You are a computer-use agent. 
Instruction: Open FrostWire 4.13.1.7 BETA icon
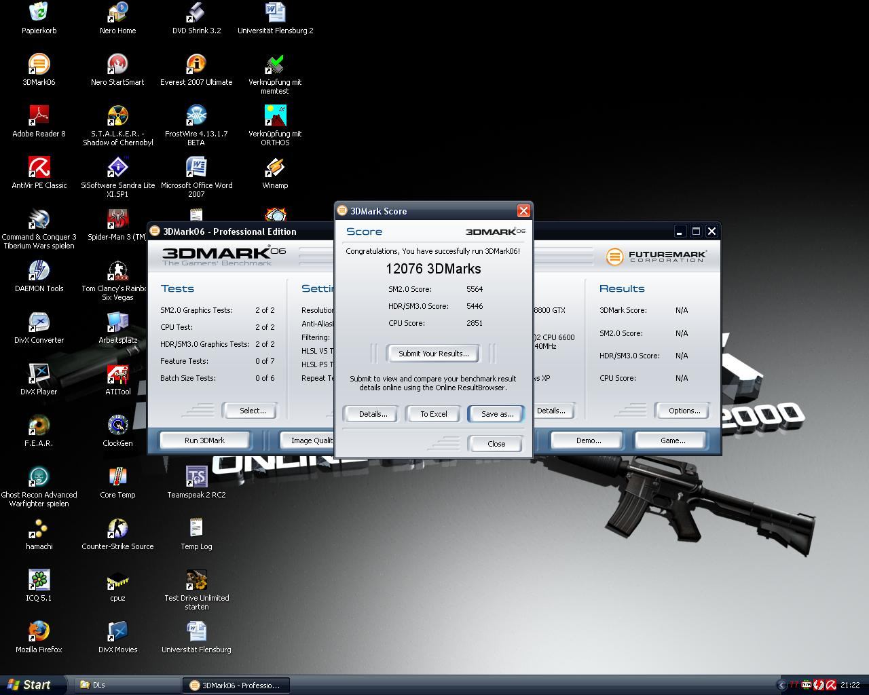coord(196,115)
